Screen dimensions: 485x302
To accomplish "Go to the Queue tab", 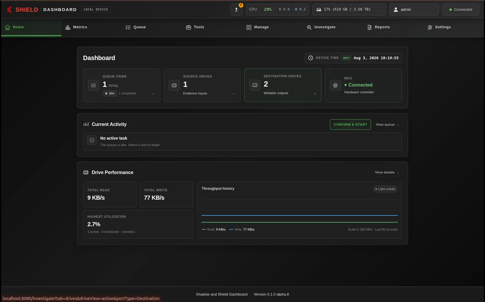I will [x=152, y=27].
